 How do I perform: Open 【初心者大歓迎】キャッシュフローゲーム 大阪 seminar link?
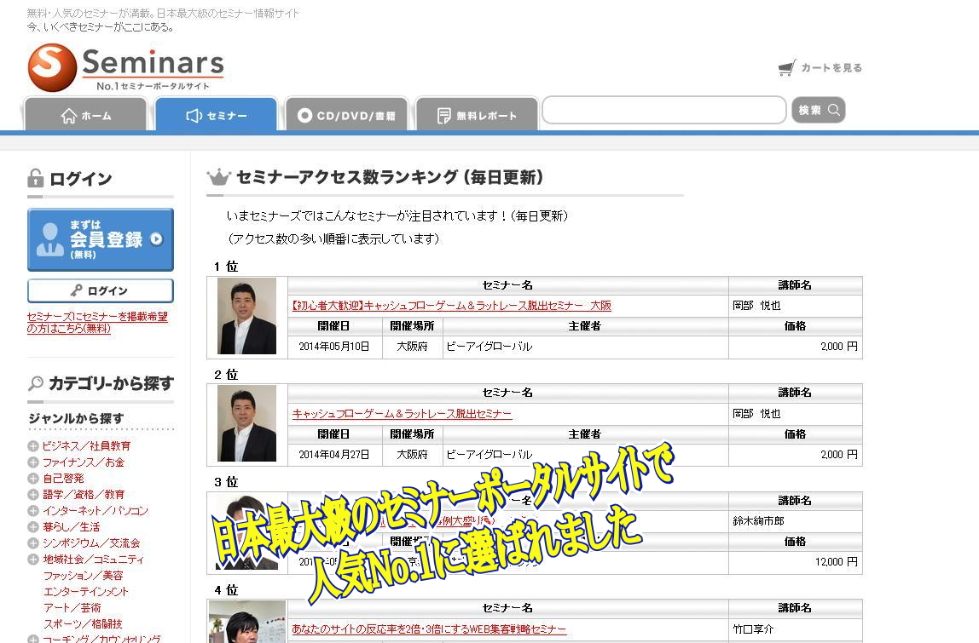[451, 306]
